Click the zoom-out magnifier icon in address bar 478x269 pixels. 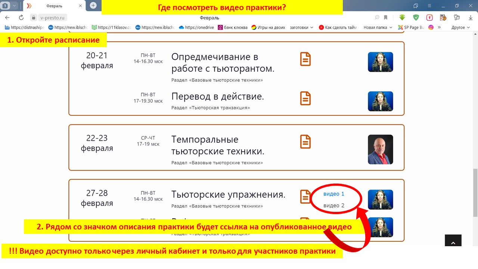378,18
